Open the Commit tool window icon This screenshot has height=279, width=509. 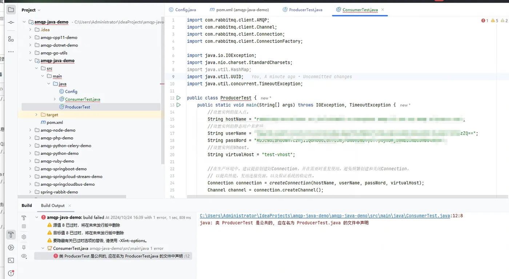(11, 23)
